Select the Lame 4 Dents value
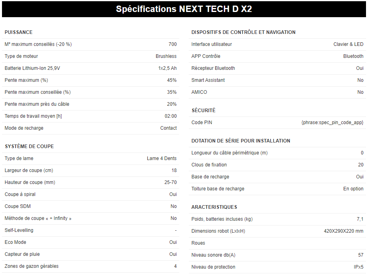Image resolution: width=368 pixels, height=275 pixels. coord(162,158)
